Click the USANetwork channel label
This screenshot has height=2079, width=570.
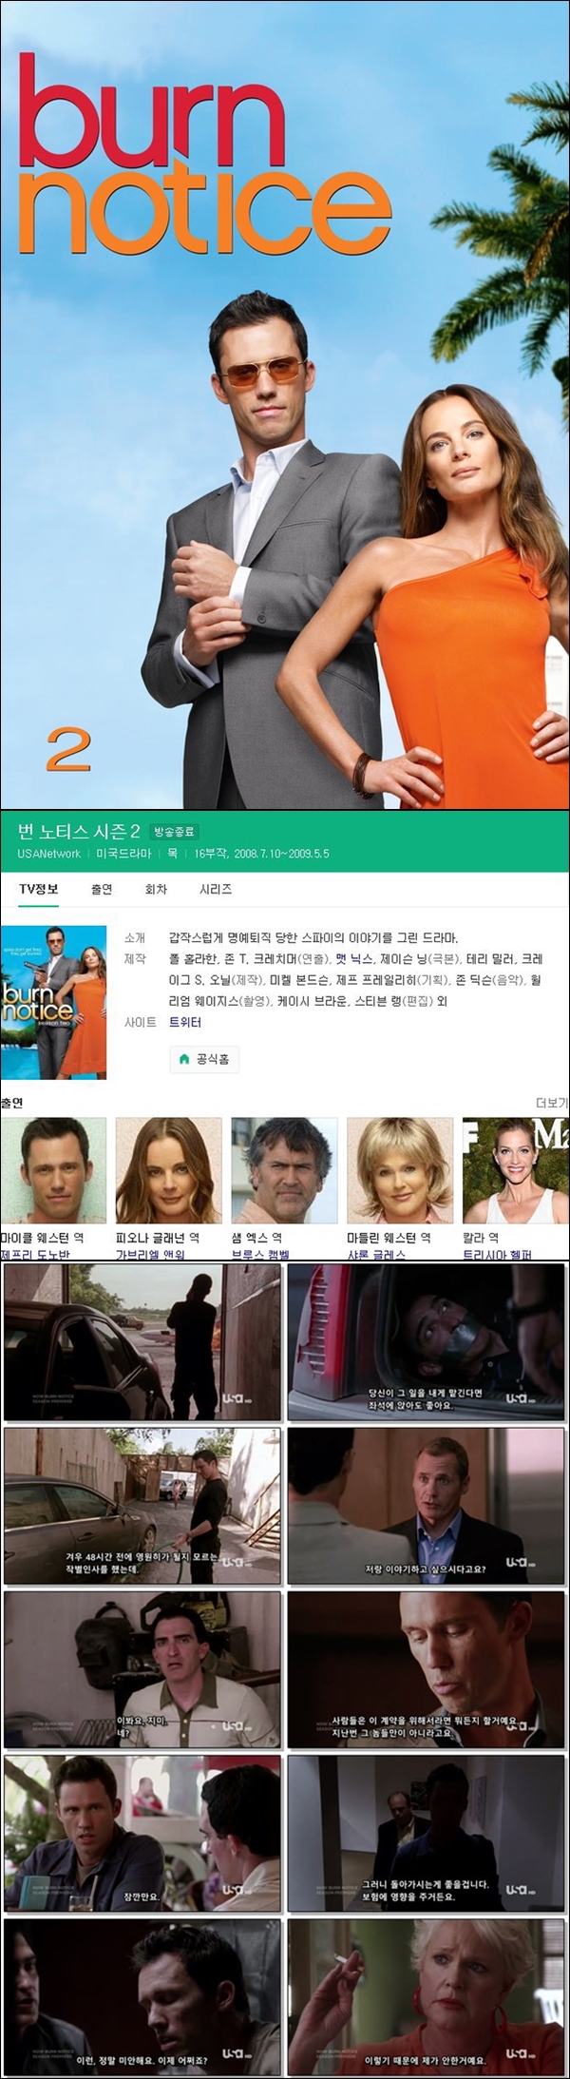[49, 854]
